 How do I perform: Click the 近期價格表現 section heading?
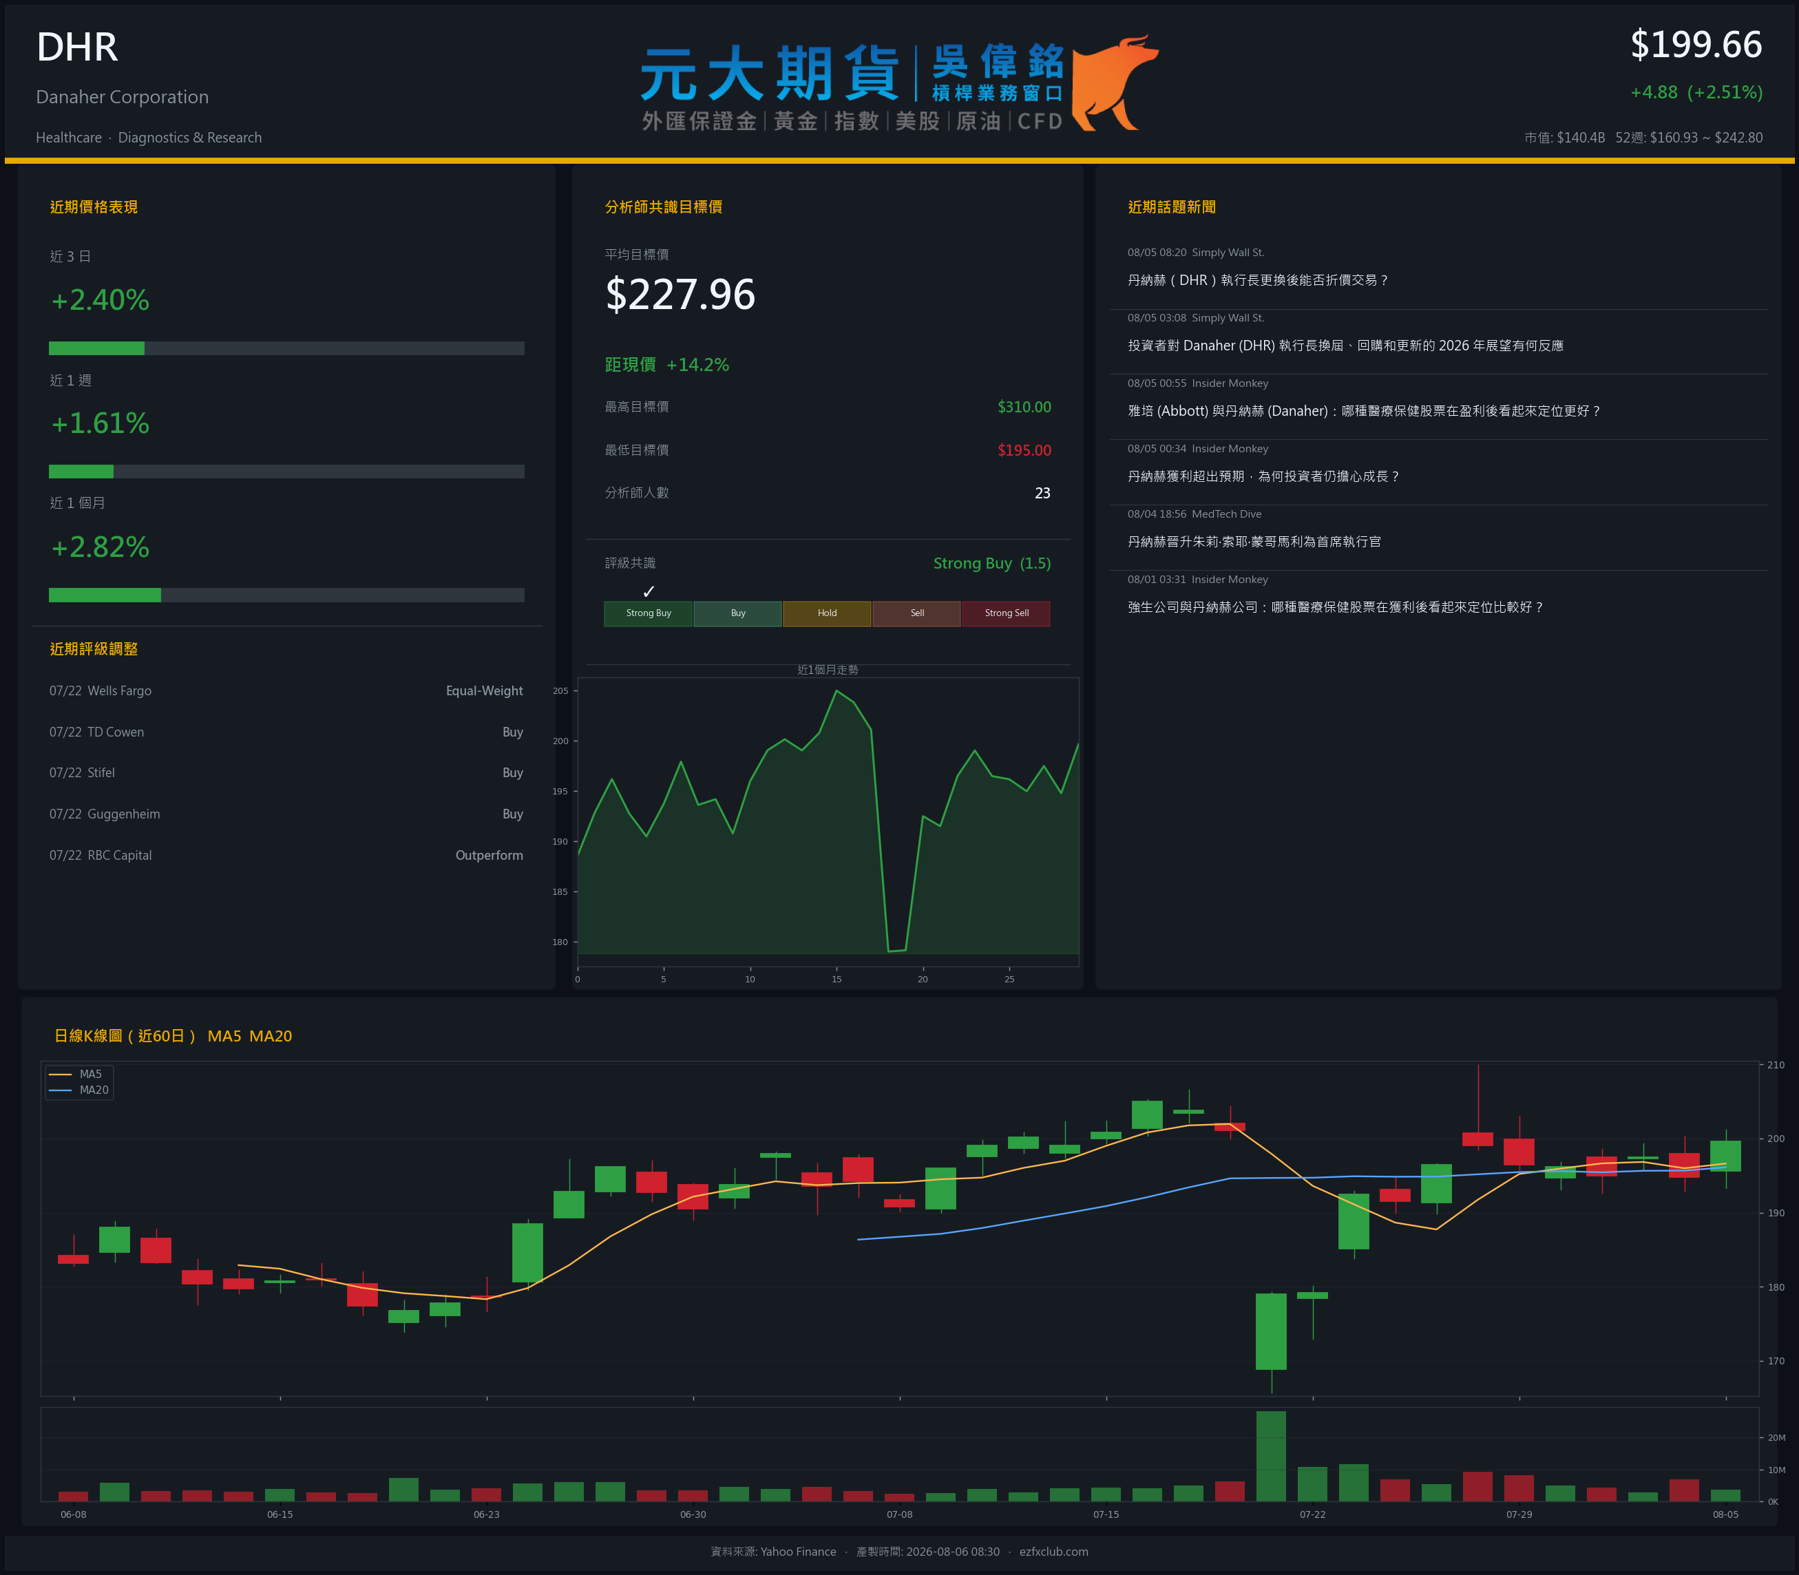point(94,207)
